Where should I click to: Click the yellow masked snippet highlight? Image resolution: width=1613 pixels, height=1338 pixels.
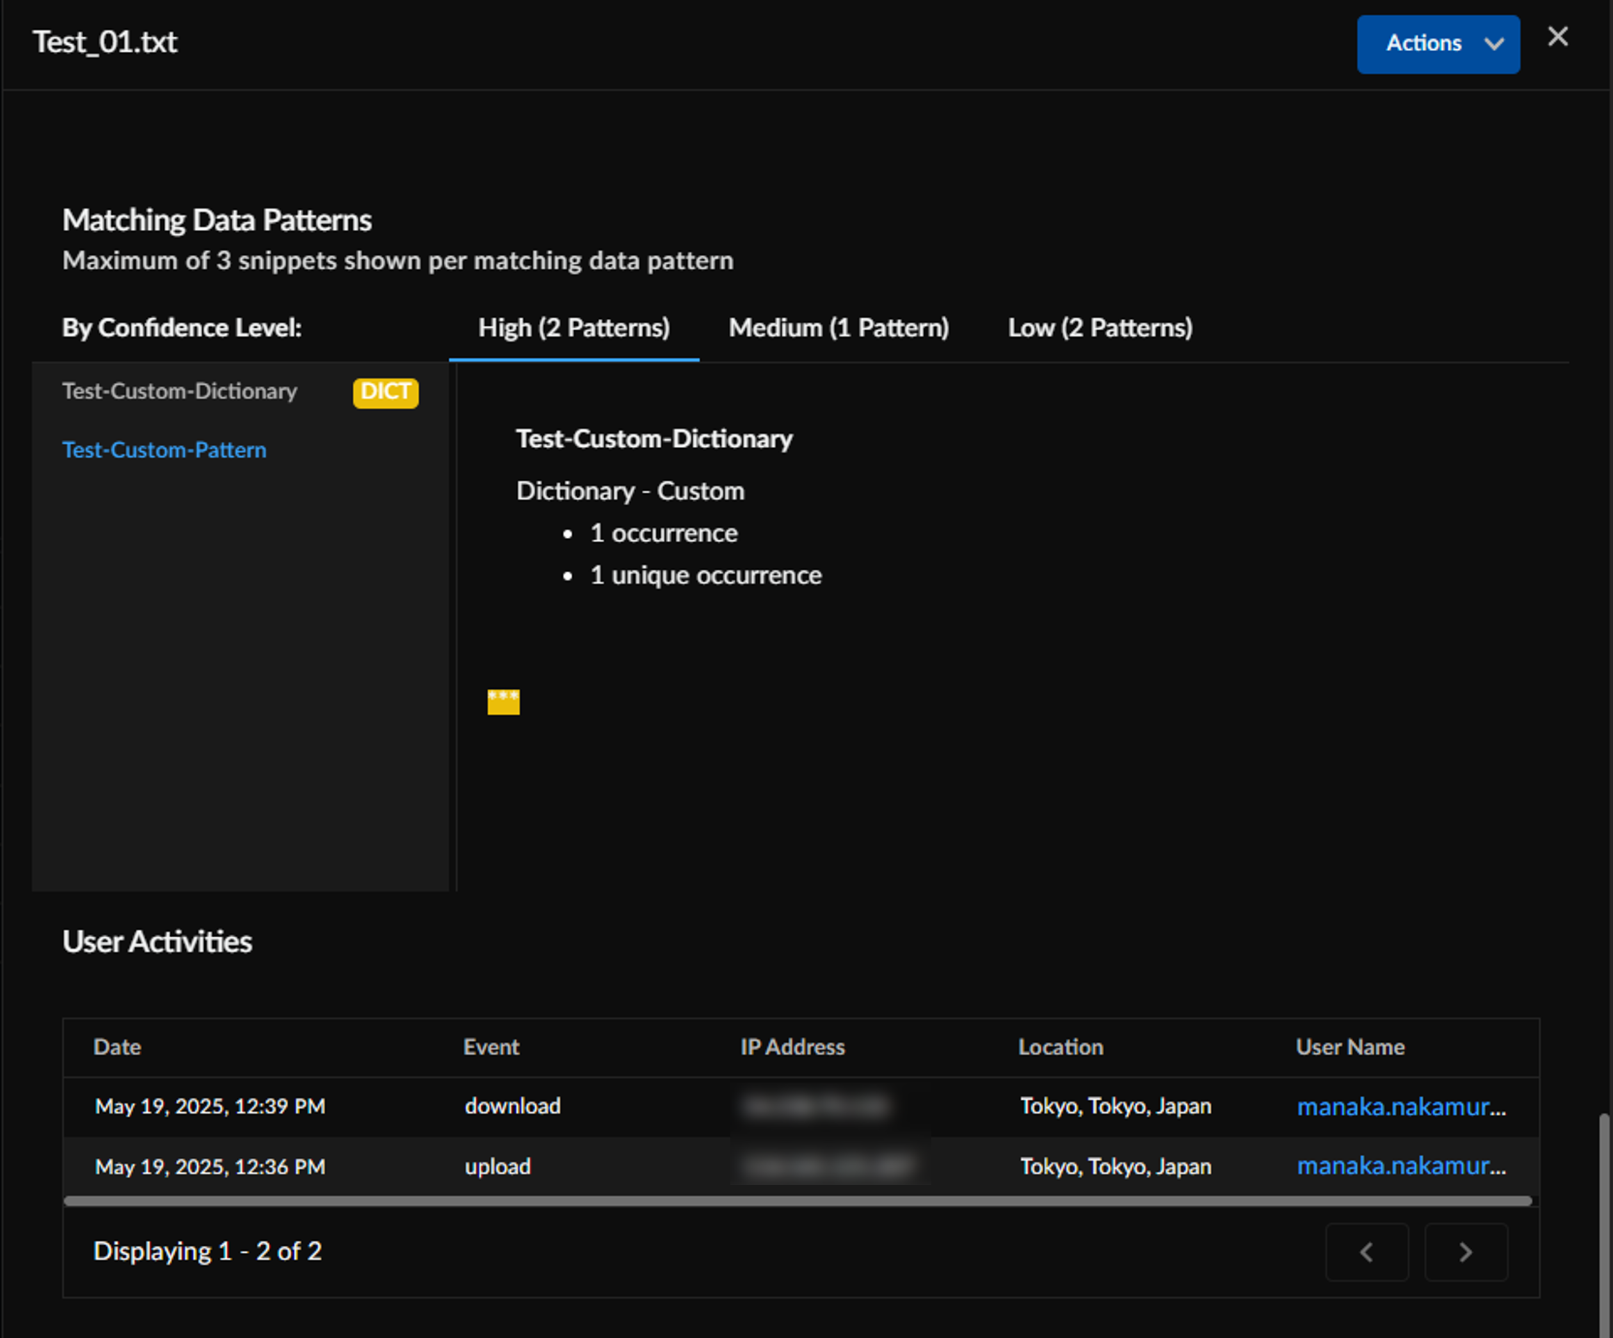504,701
